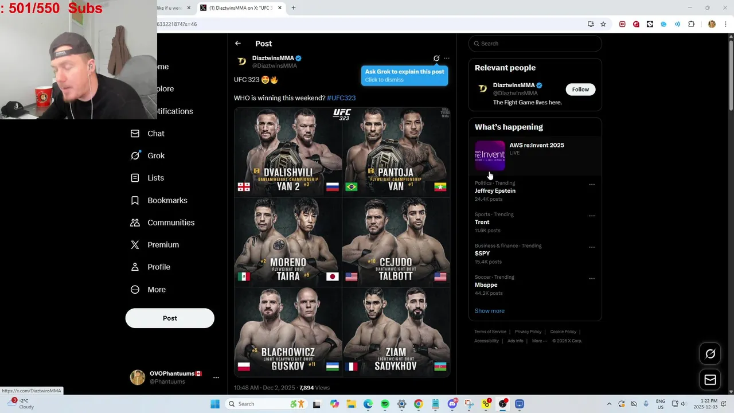Click install app icon in address bar

tap(591, 24)
